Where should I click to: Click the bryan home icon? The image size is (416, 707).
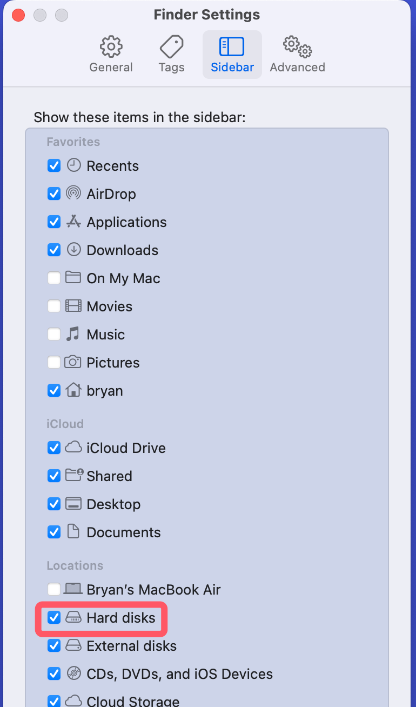coord(73,390)
